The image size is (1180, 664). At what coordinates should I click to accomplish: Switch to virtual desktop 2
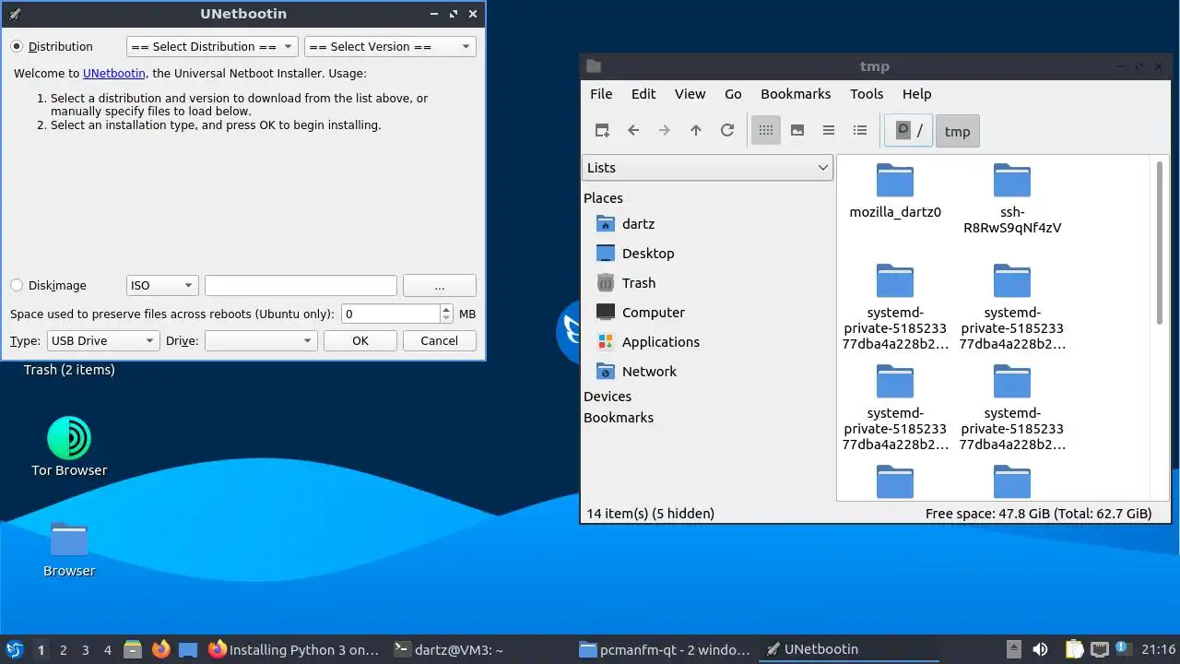(64, 650)
